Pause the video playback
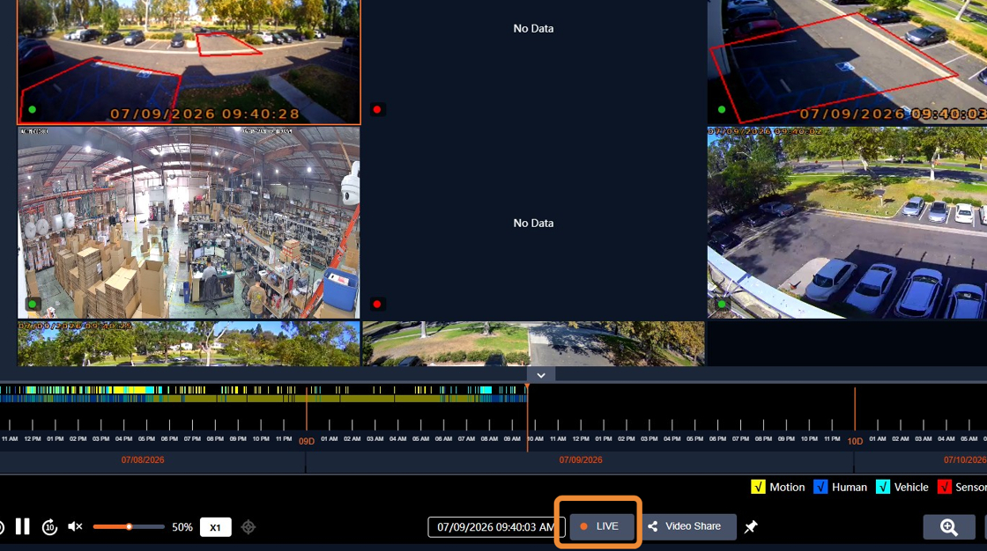Screen dimensions: 987x551 (x=23, y=526)
